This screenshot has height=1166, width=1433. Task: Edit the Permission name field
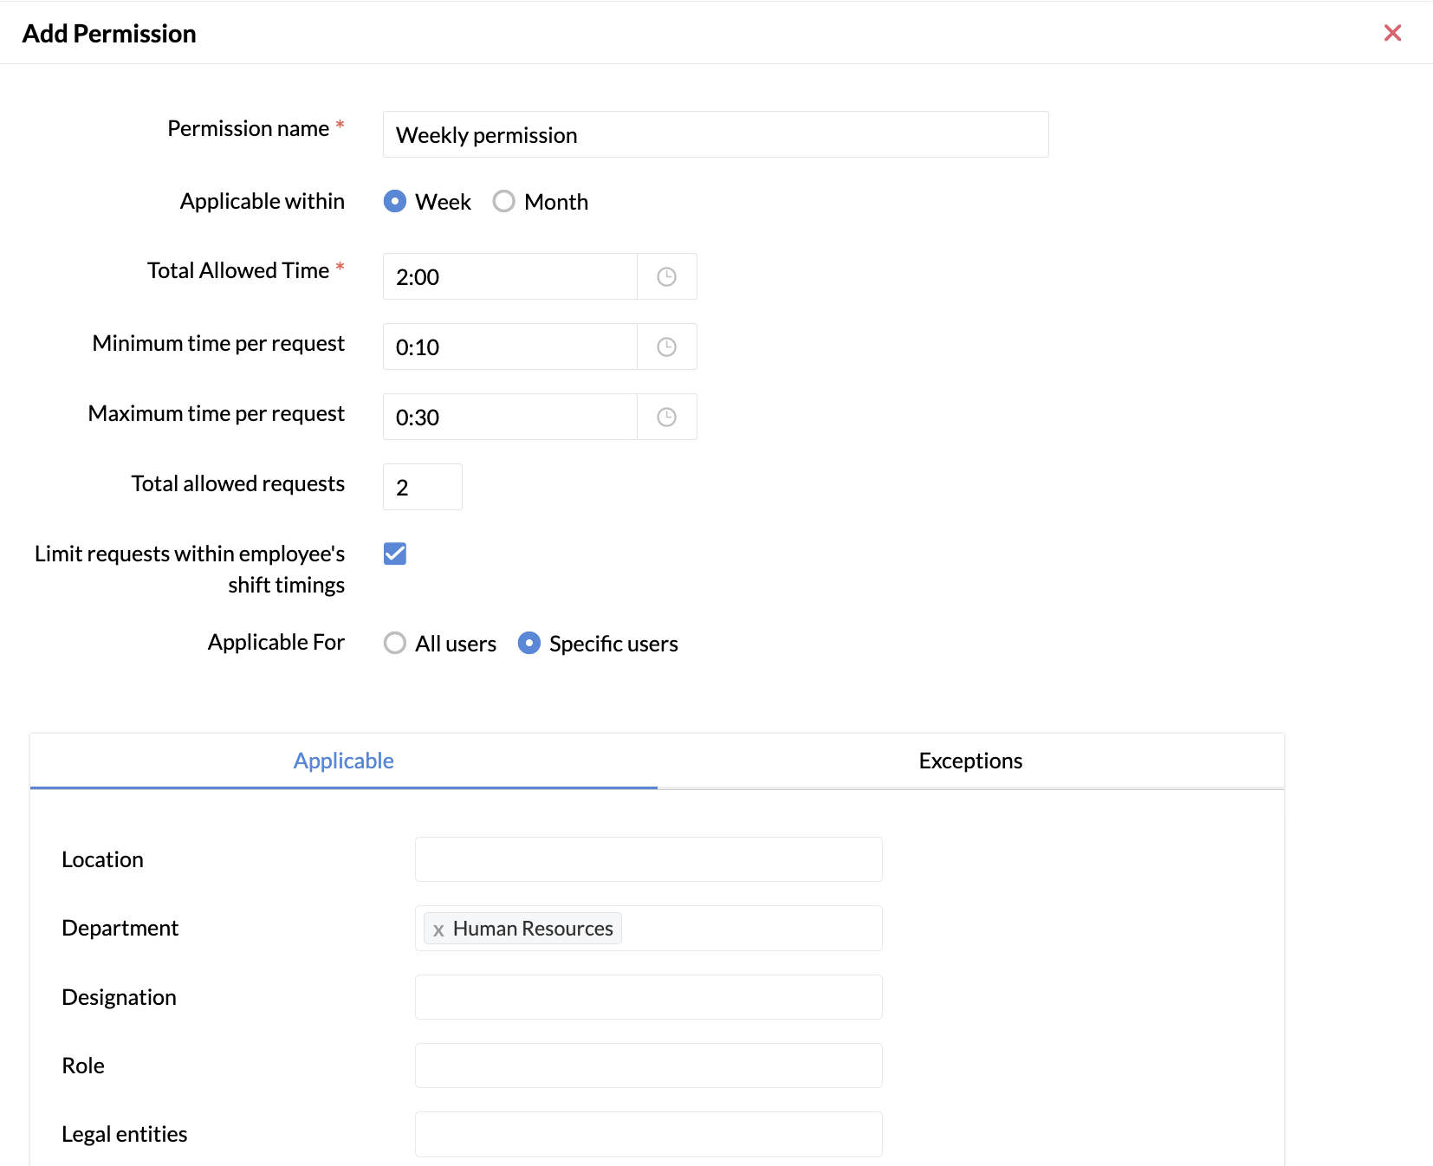[x=716, y=134]
